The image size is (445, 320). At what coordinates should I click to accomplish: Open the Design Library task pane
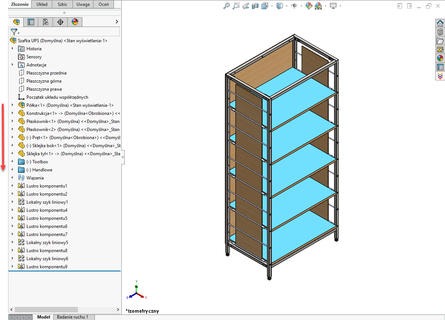440,32
